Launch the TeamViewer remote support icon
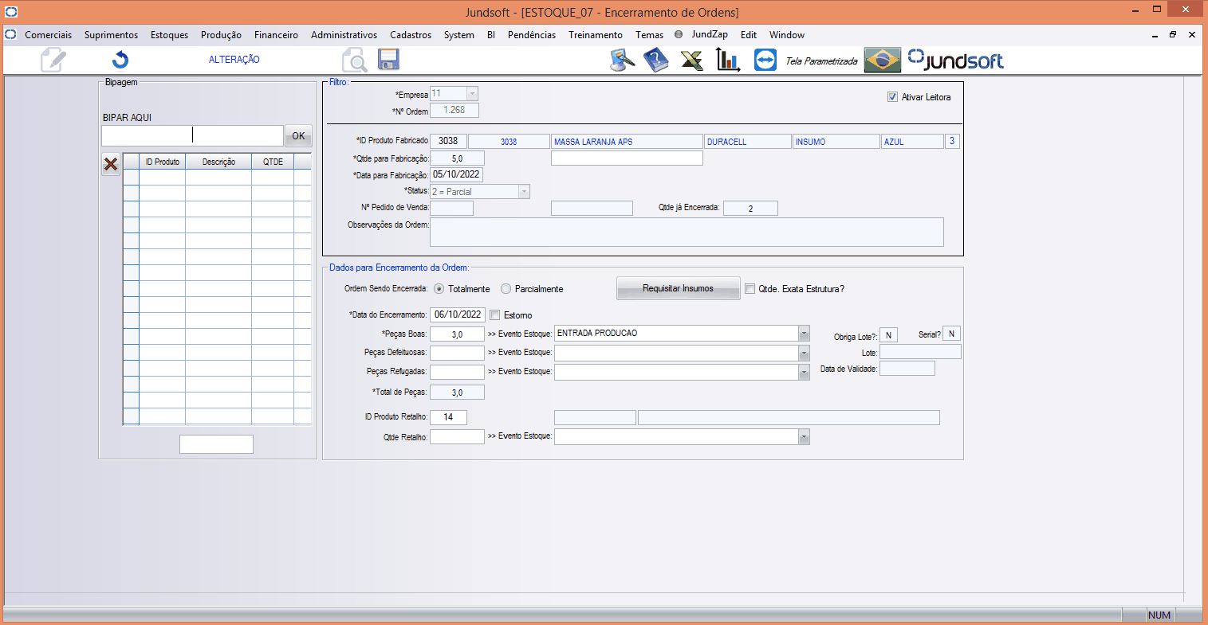Viewport: 1208px width, 625px height. click(765, 61)
